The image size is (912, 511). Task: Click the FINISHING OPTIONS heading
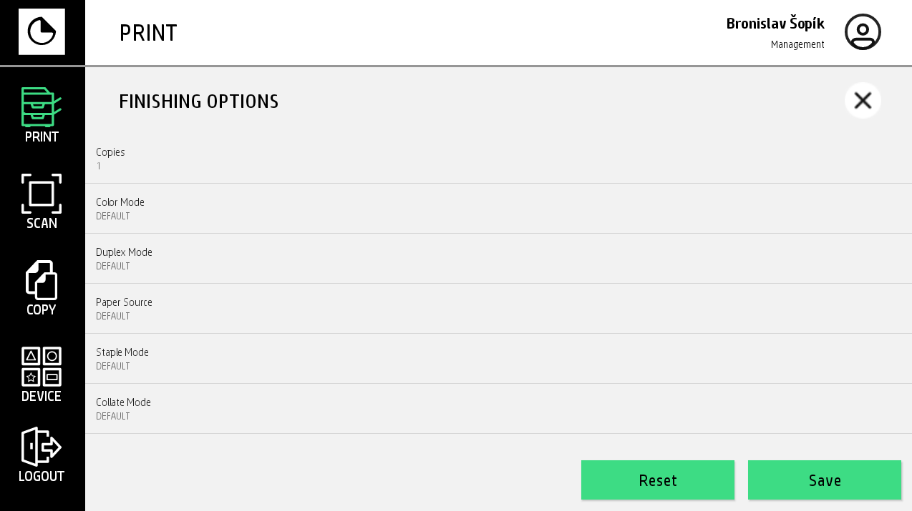(x=199, y=101)
